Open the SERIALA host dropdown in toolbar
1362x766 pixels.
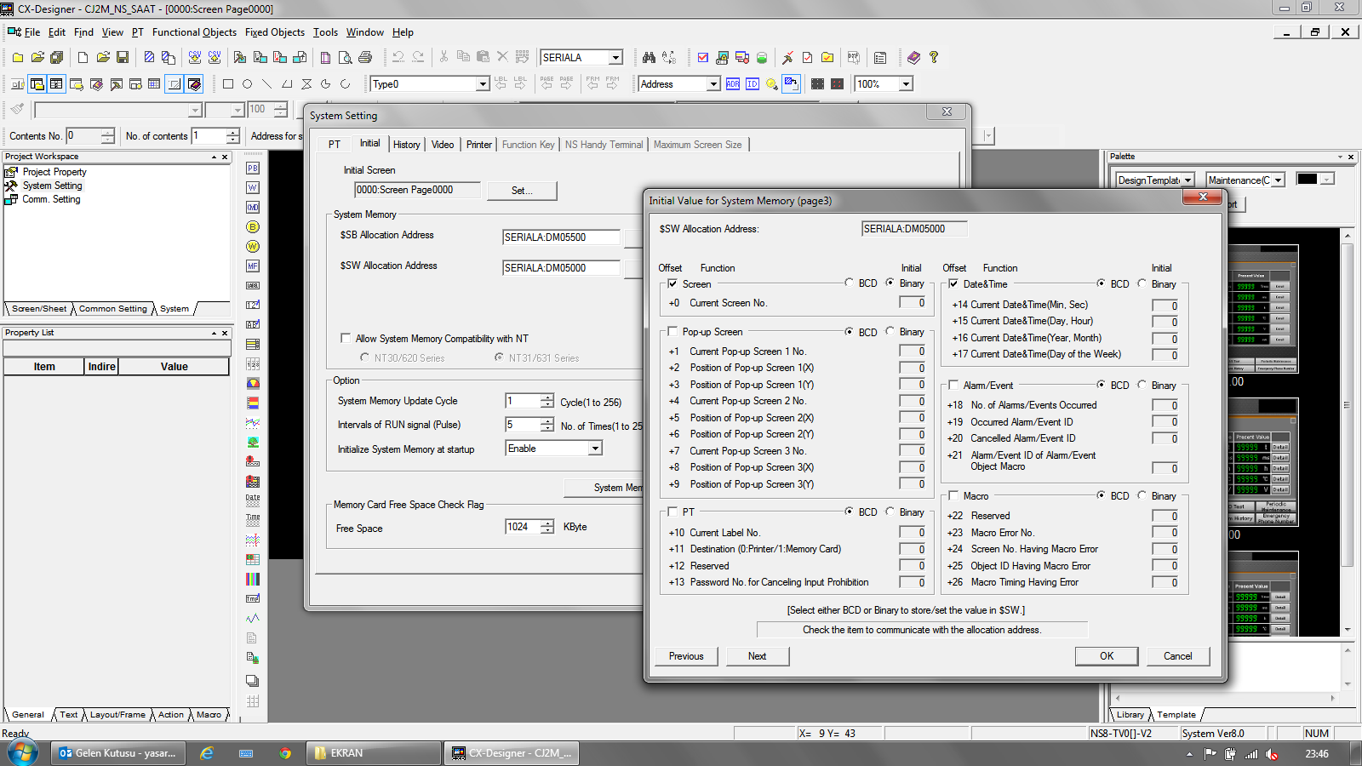click(x=615, y=57)
